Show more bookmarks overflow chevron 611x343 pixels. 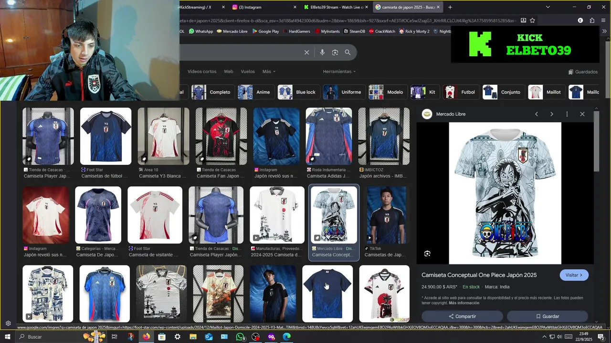click(x=605, y=31)
